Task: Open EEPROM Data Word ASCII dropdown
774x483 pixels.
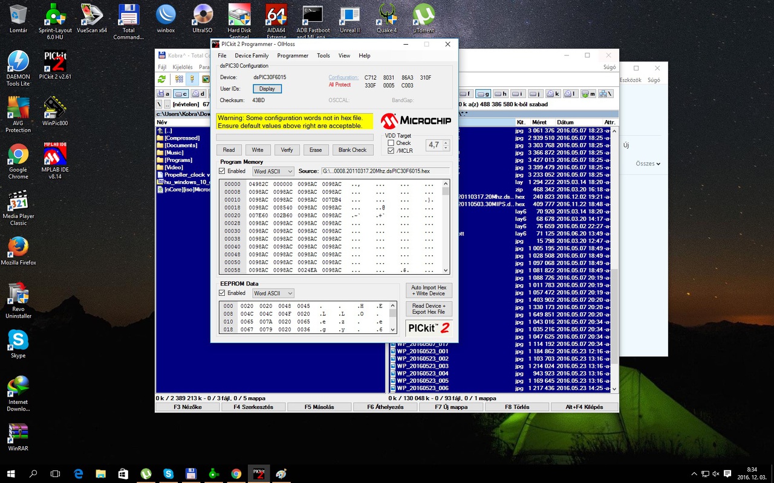Action: 273,293
